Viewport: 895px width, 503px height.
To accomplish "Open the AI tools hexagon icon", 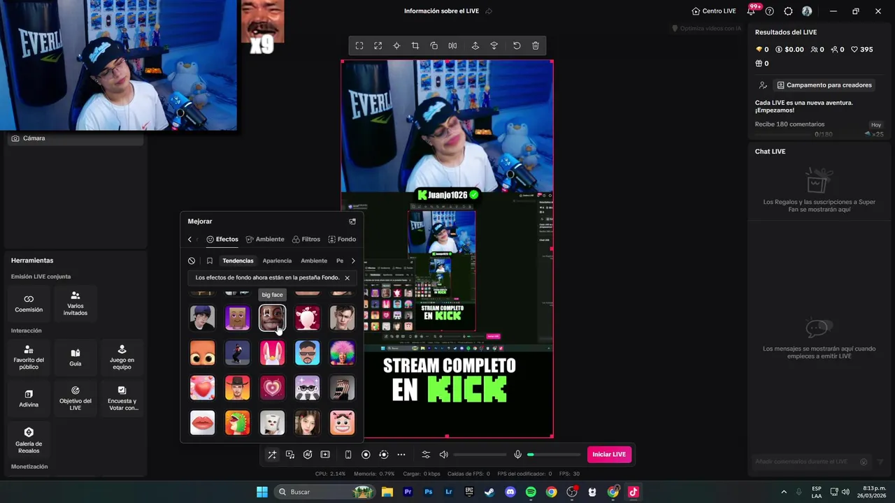I will pyautogui.click(x=308, y=455).
